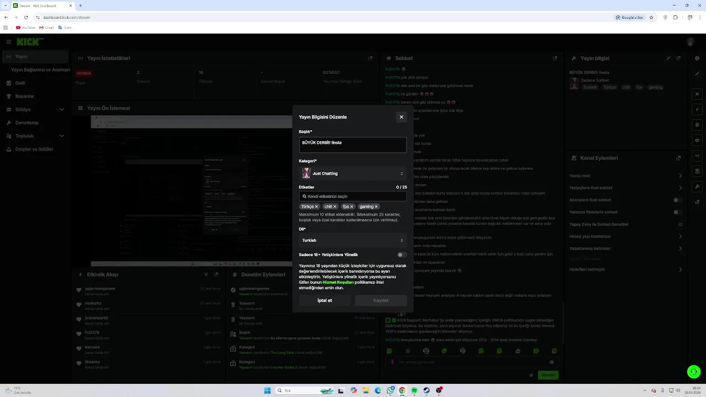706x397 pixels.
Task: Open the YouTube bookmark
Action: pos(25,27)
